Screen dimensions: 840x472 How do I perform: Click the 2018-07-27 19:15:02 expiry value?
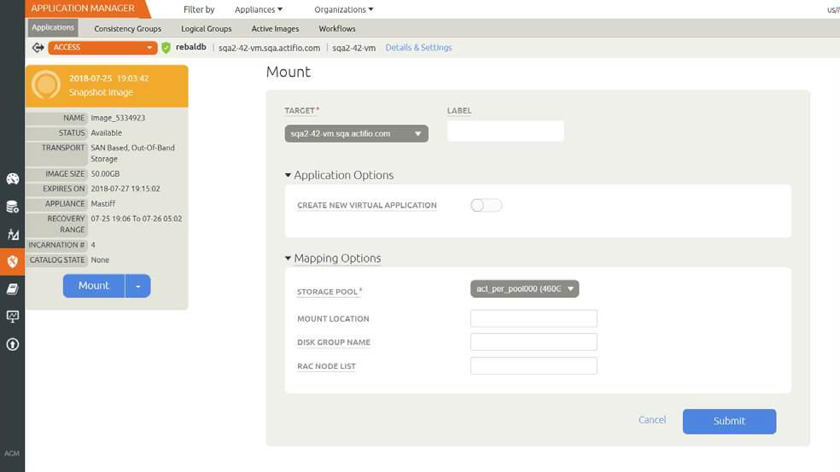pyautogui.click(x=125, y=189)
